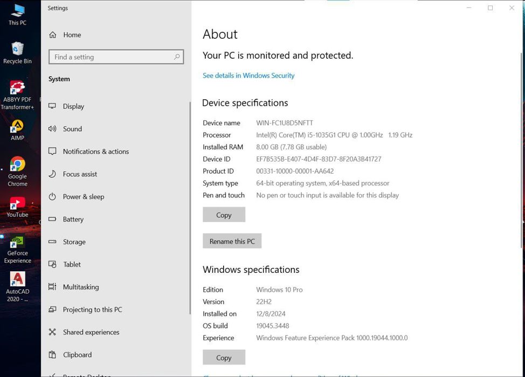Select the Device ID value EF7B535B
The image size is (525, 377).
click(319, 159)
